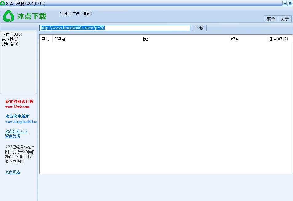Image resolution: width=293 pixels, height=201 pixels.
Task: Open 冰点文库3.2.8 link
Action: pos(16,131)
